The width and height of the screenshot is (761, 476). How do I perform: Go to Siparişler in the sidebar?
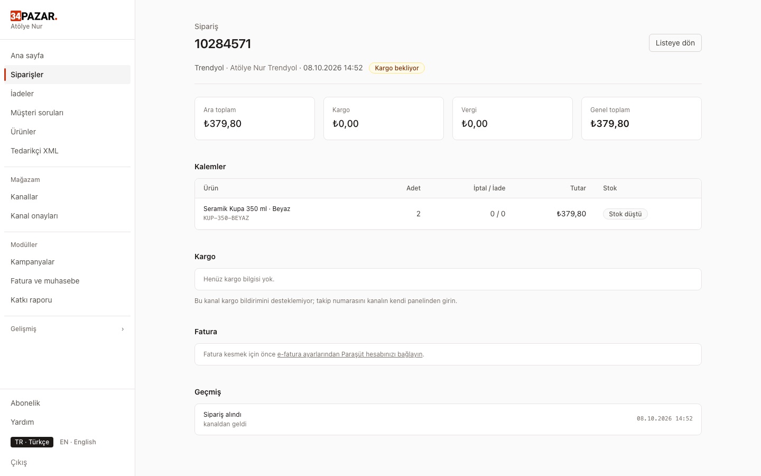point(67,75)
